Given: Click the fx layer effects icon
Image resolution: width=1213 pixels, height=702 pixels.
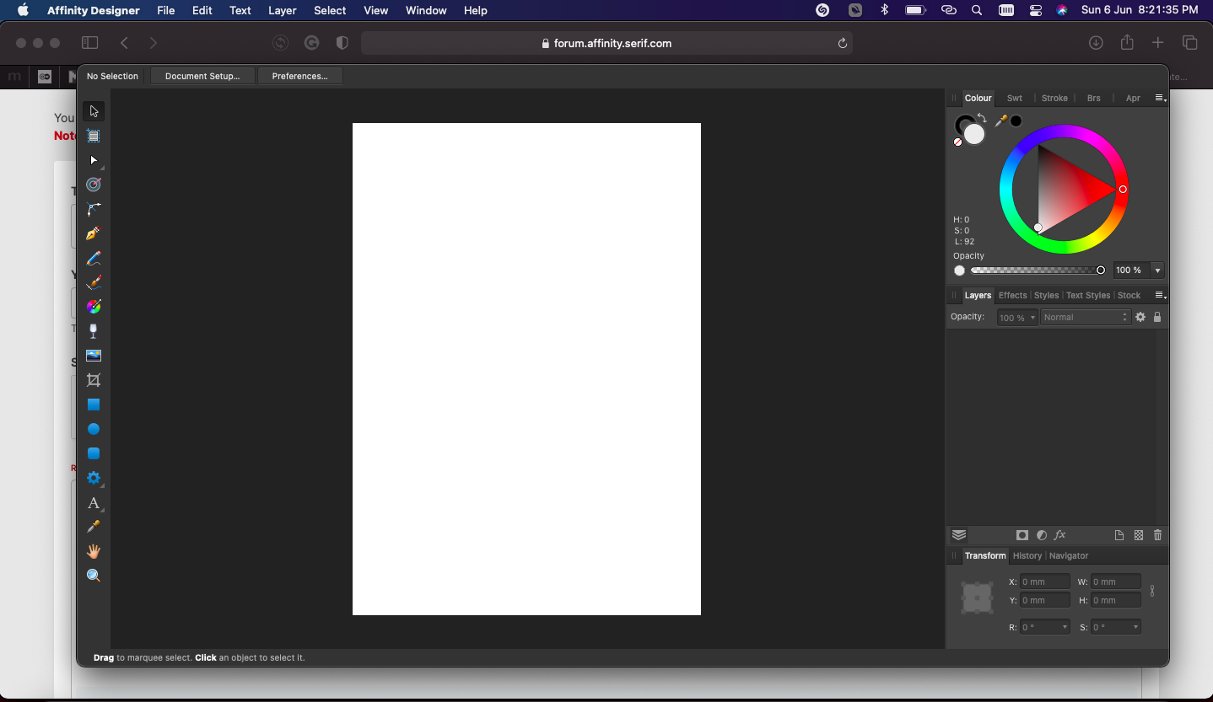Looking at the screenshot, I should (x=1060, y=535).
